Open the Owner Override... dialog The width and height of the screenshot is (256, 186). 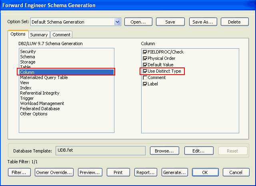[x=54, y=172]
